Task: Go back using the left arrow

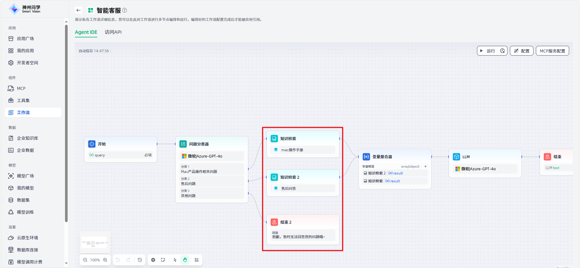Action: coord(79,10)
